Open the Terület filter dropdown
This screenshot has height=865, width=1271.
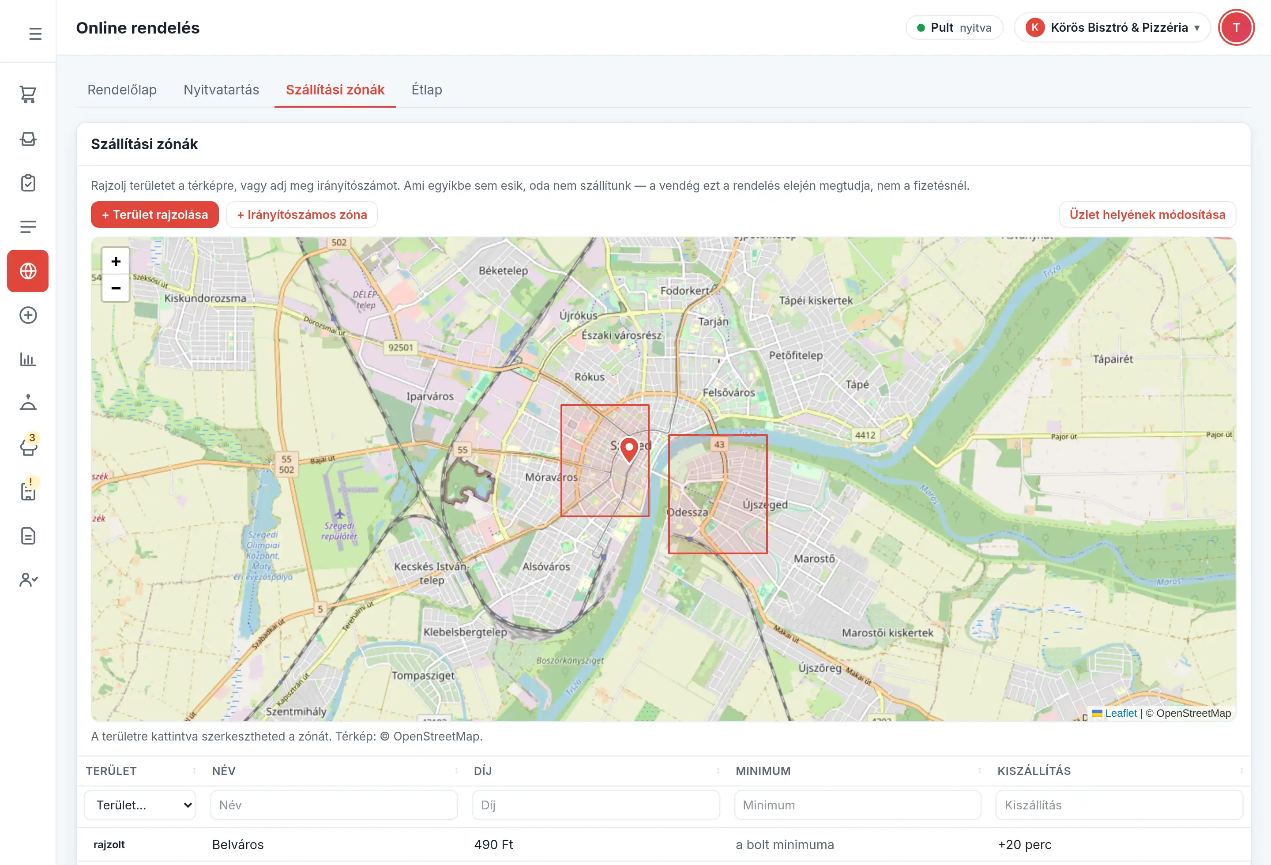tap(140, 805)
